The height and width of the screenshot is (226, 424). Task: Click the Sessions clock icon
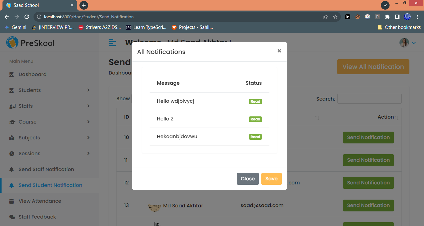12,154
